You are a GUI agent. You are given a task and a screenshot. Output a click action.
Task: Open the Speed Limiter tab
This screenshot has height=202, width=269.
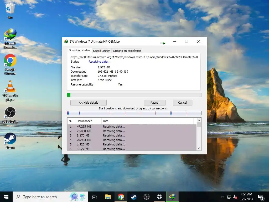101,51
